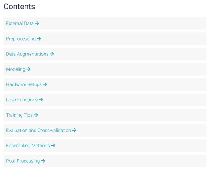Select the arrow icon after Loss Functions
This screenshot has width=212, height=172.
click(41, 100)
